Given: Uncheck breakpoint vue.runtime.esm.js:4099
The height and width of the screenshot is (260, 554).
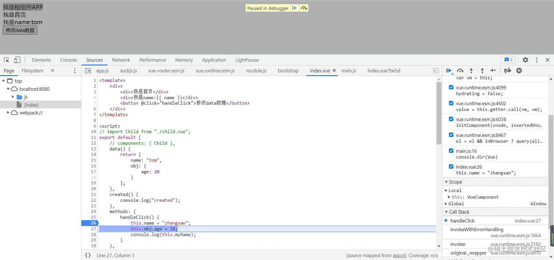Looking at the screenshot, I should [451, 88].
